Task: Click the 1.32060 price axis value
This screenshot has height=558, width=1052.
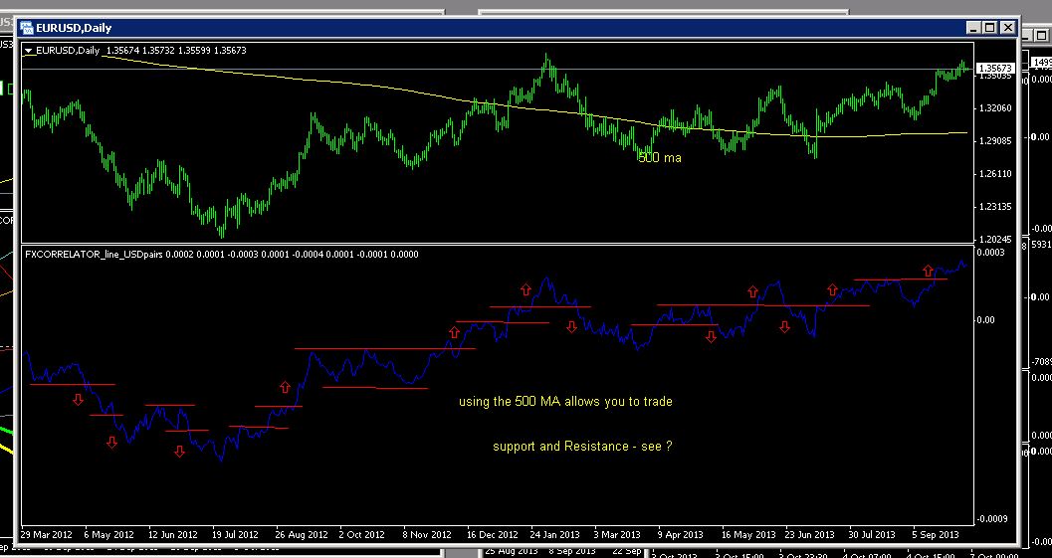Action: coord(995,108)
